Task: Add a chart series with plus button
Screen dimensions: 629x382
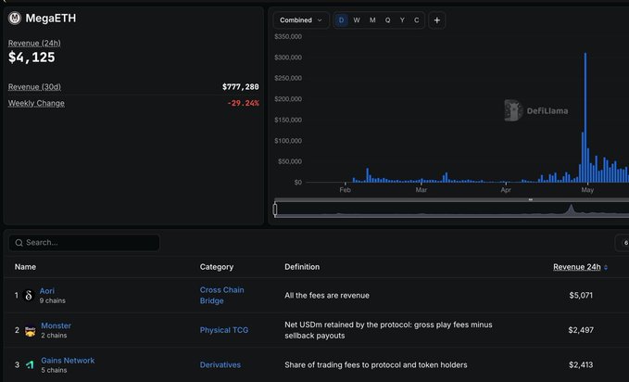Action: coord(437,20)
